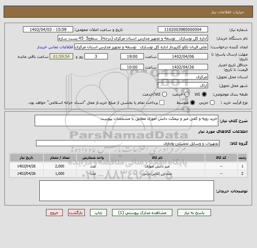Click the buyer notes text area
257x248 pixels.
(126, 191)
